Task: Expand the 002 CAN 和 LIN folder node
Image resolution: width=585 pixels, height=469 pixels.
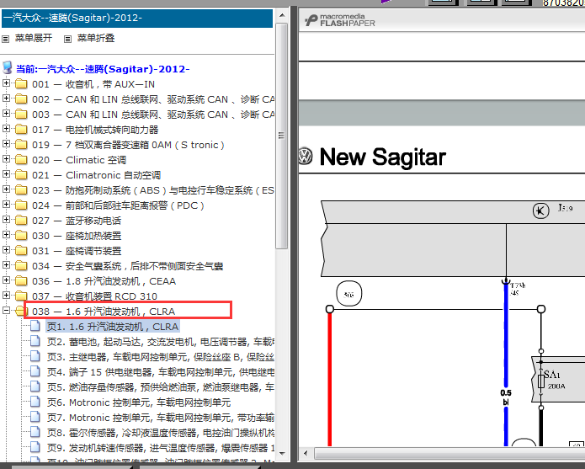Action: pyautogui.click(x=6, y=99)
